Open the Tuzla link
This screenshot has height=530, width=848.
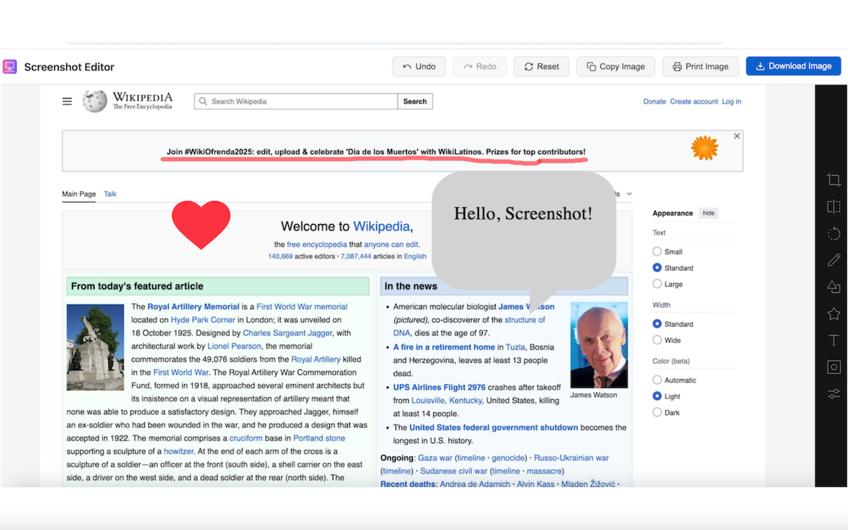515,347
